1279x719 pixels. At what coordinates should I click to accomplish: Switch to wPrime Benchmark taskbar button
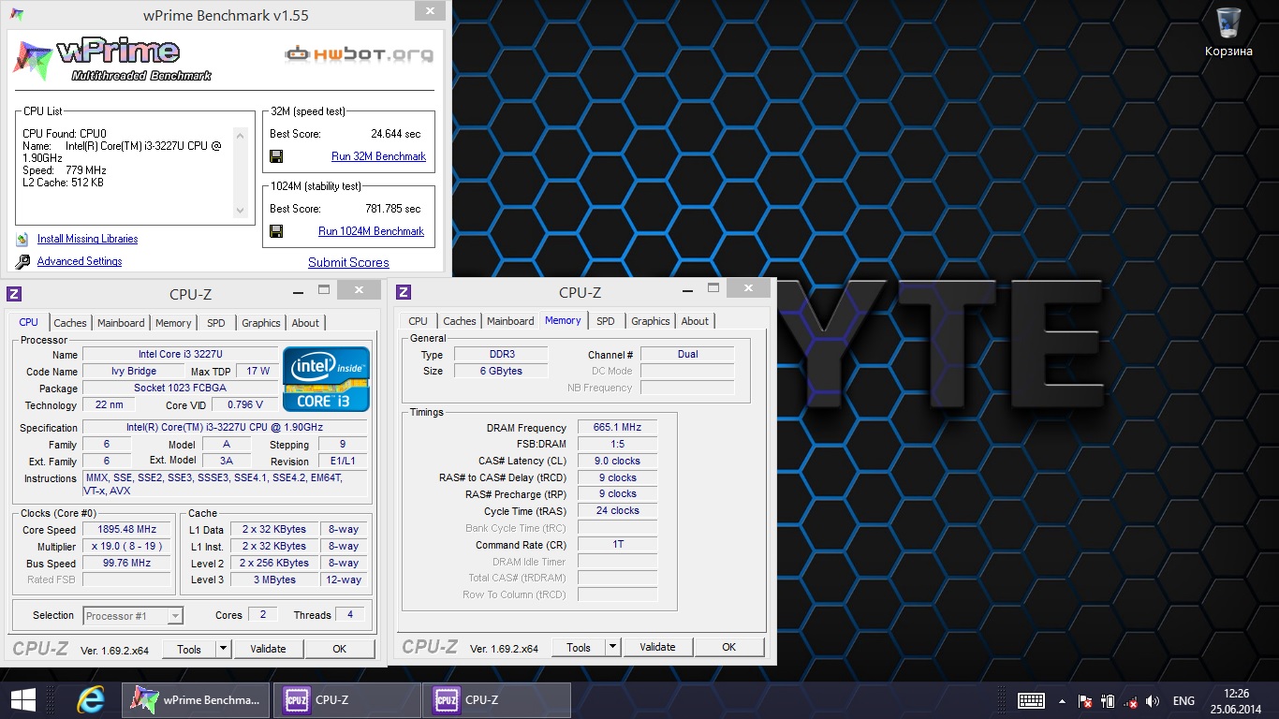(196, 700)
